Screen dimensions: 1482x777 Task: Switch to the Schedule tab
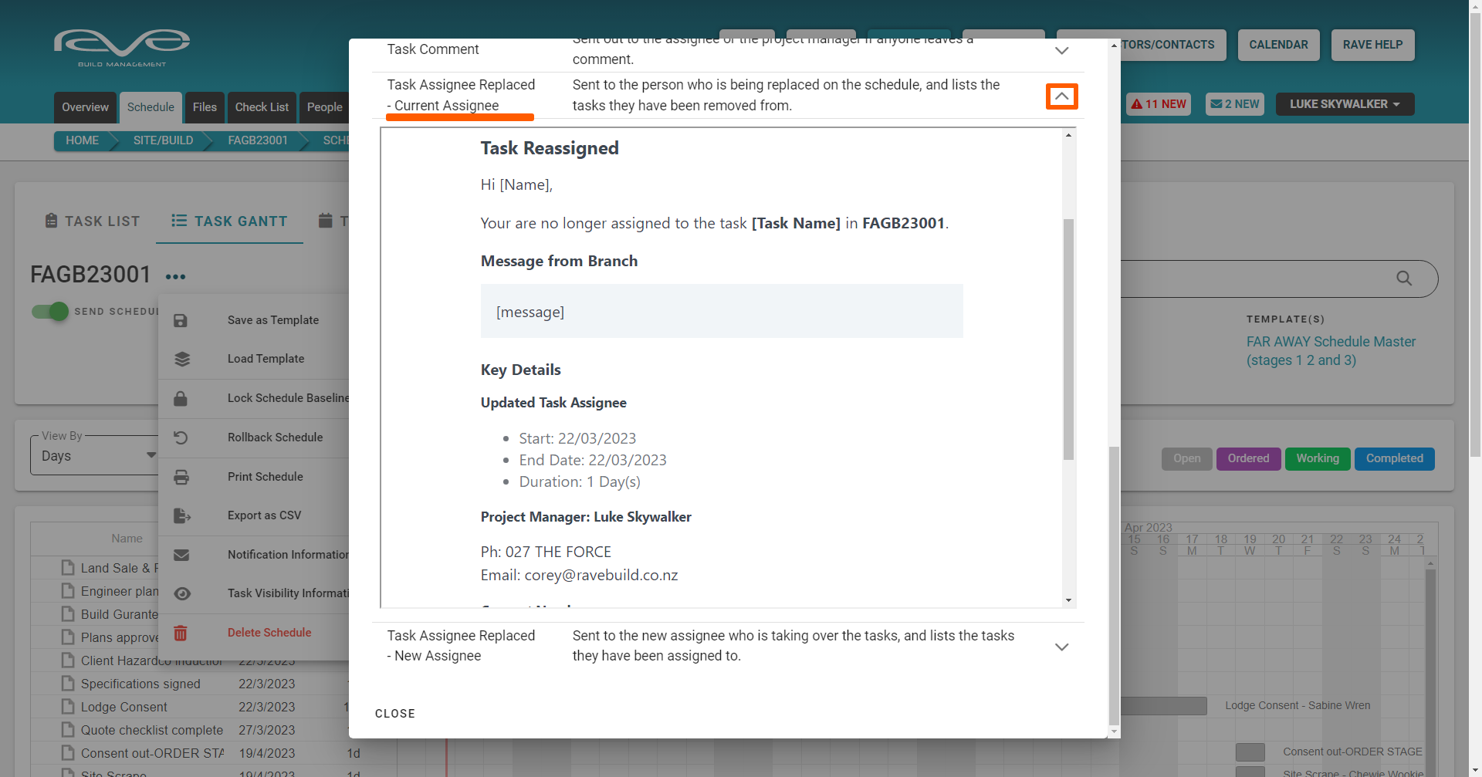click(x=151, y=107)
